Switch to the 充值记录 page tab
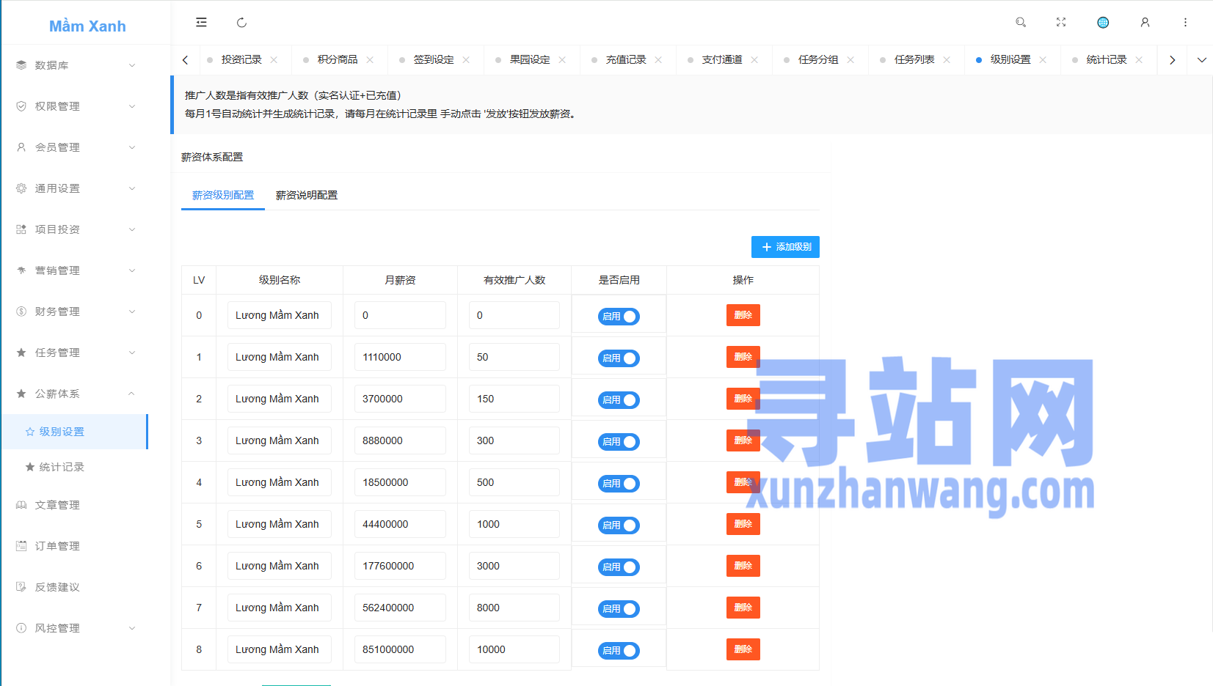Viewport: 1213px width, 686px height. [x=626, y=60]
